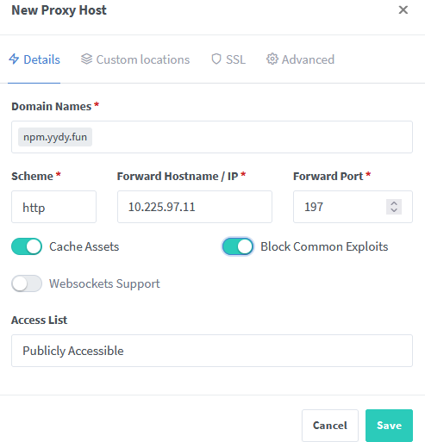The width and height of the screenshot is (425, 442).
Task: Disable the Cache Assets switch
Action: (27, 246)
